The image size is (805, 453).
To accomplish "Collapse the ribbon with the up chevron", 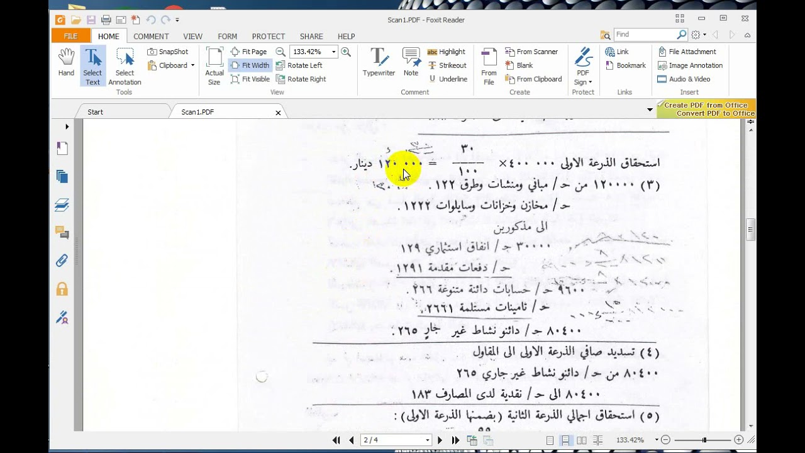I will coord(748,35).
